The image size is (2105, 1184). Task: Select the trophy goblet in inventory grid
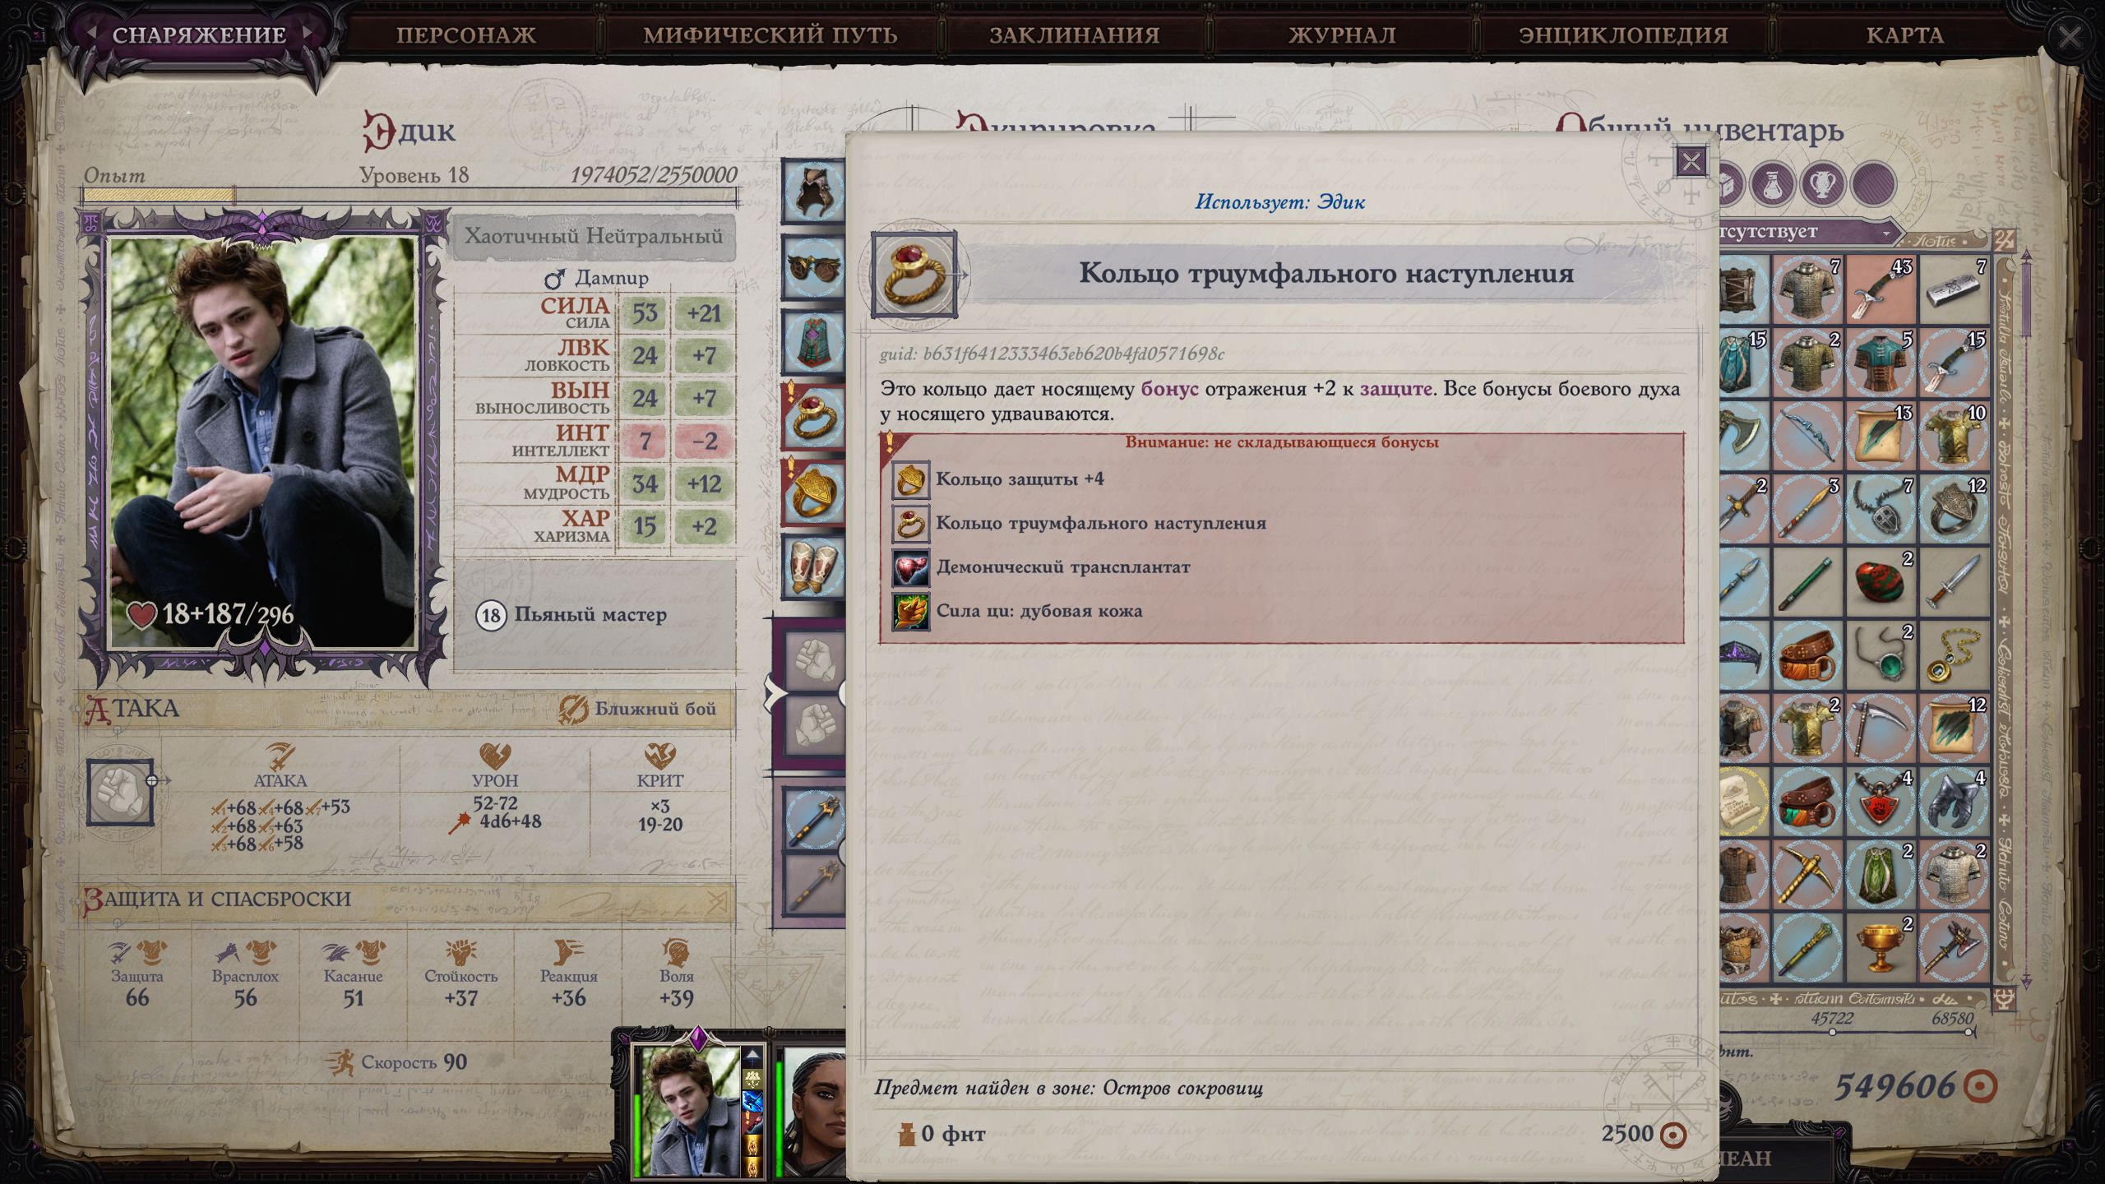(1881, 947)
